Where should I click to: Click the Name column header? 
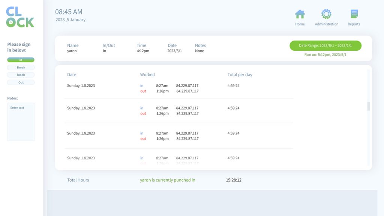coord(73,45)
